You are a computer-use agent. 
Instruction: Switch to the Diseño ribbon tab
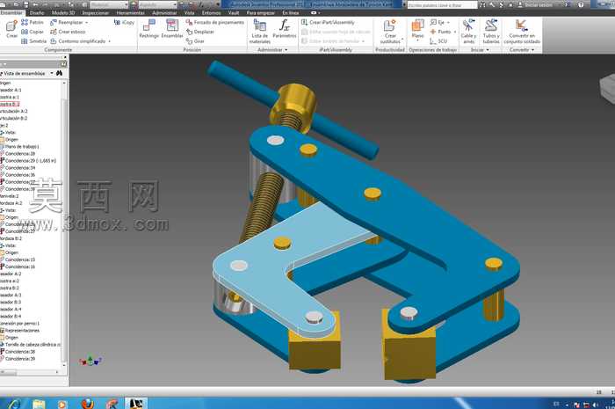[37, 13]
